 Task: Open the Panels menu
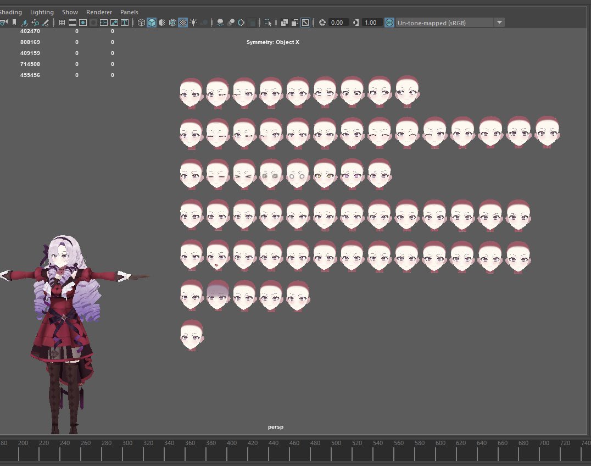(x=129, y=12)
